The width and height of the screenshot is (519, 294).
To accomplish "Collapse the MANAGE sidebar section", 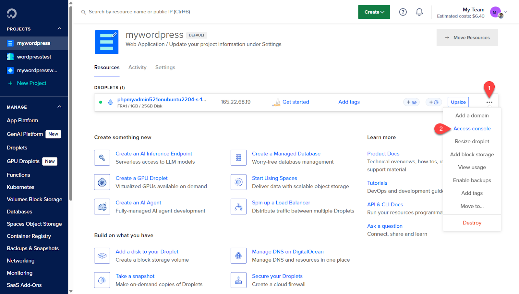I will [x=59, y=107].
